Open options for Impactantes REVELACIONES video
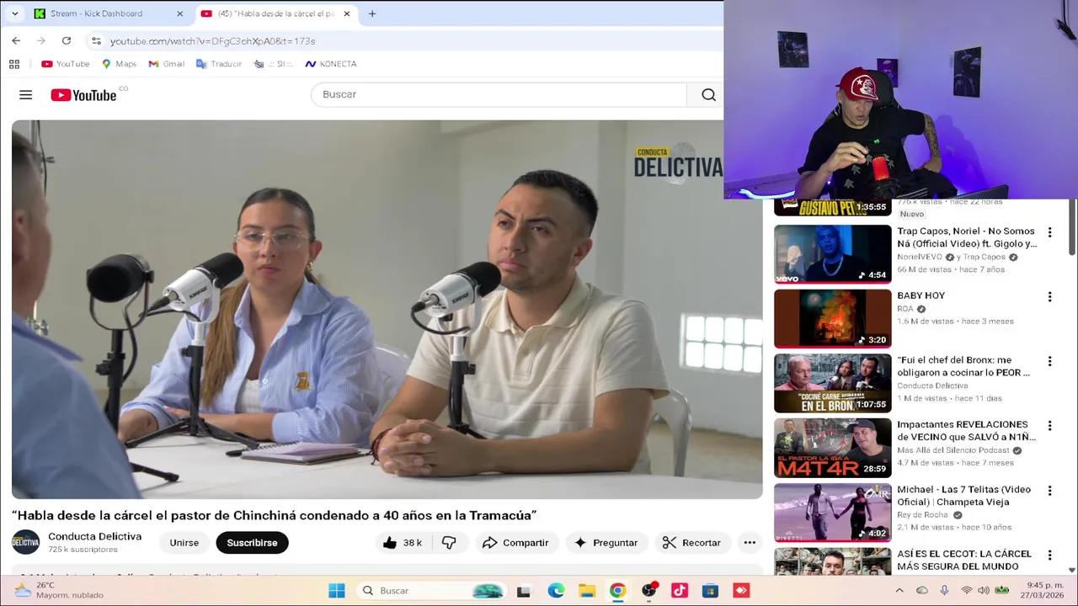The width and height of the screenshot is (1078, 606). (1049, 426)
